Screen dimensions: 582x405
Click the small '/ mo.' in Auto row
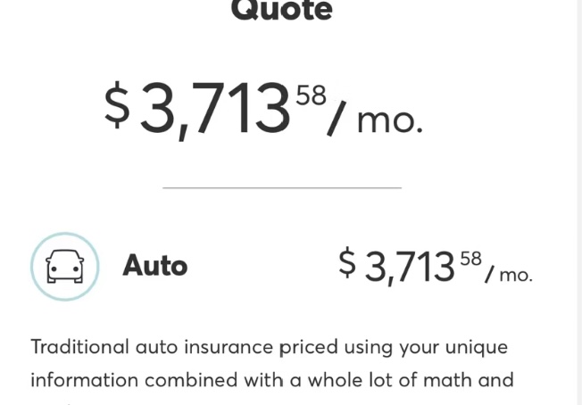pos(509,274)
